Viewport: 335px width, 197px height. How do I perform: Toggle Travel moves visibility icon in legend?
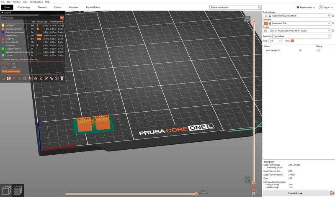pyautogui.click(x=3, y=79)
